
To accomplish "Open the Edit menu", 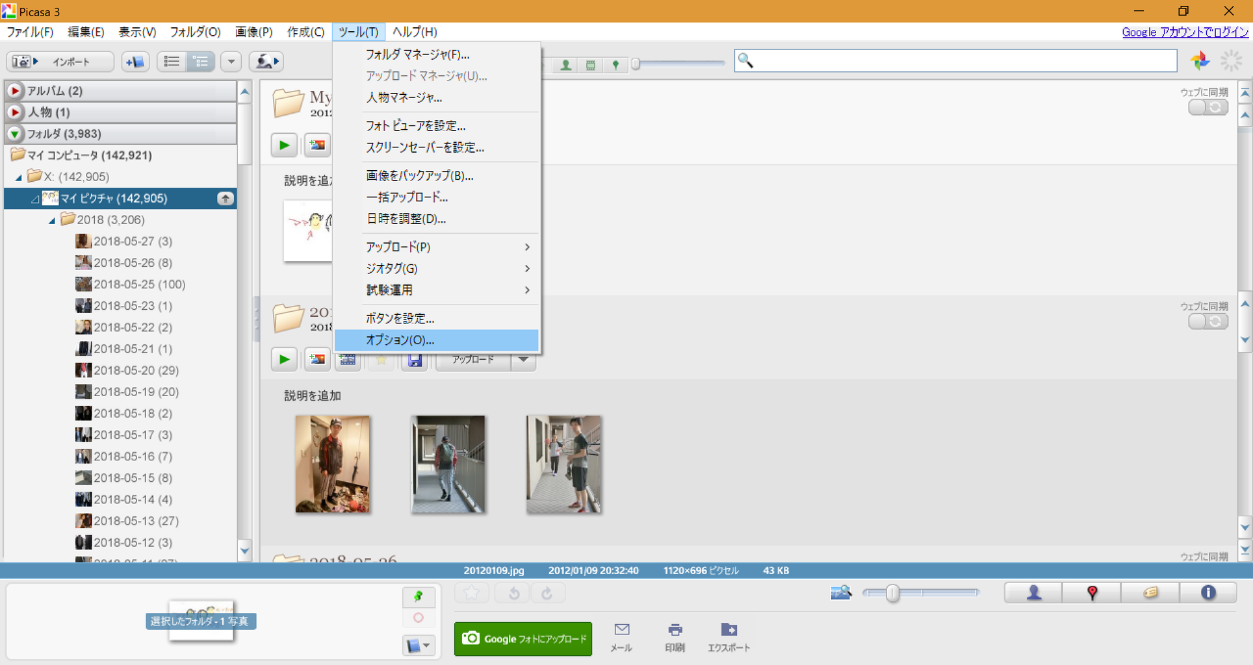I will pos(86,32).
